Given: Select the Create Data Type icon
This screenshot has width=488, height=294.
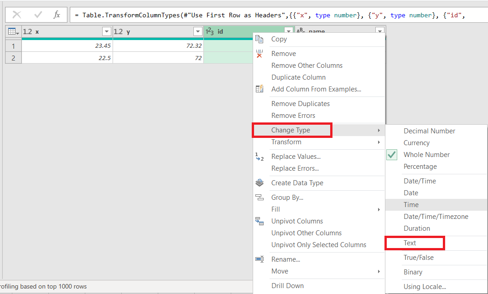Looking at the screenshot, I should click(260, 183).
